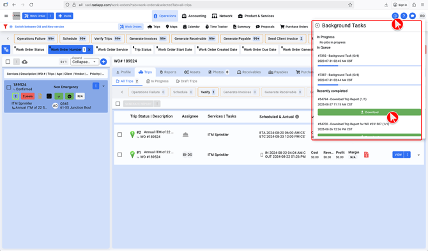This screenshot has height=251, width=428.
Task: Download the #54794 Trip Report
Action: coord(369,112)
